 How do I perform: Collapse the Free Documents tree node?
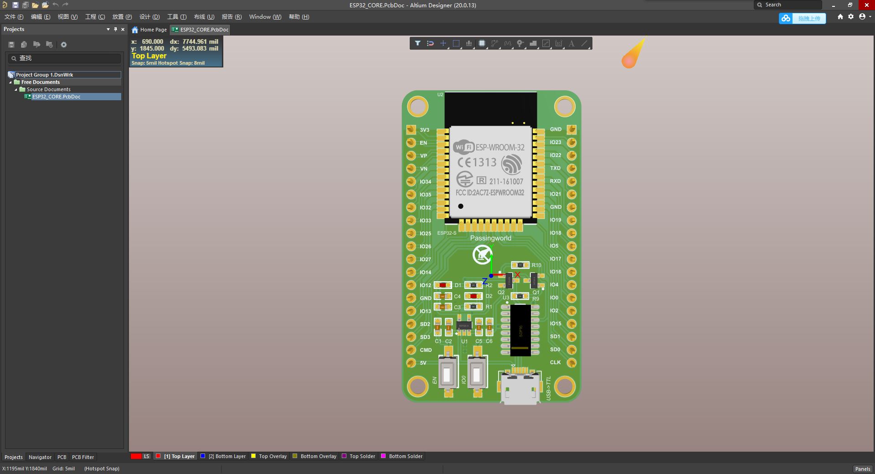click(x=10, y=82)
